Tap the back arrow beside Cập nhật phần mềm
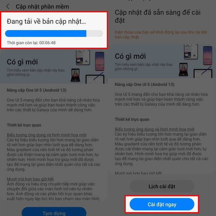Image resolution: width=216 pixels, height=216 pixels. pos(8,6)
